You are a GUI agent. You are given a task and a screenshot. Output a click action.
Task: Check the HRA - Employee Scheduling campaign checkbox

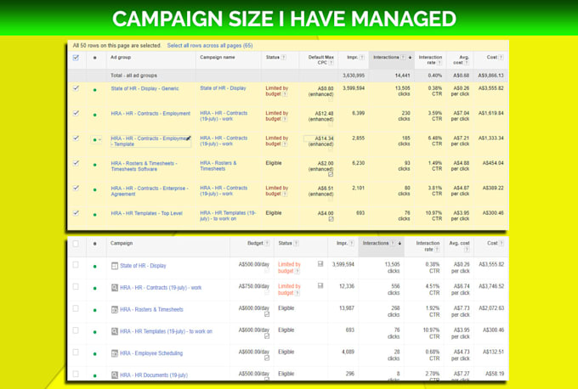76,352
